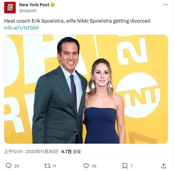Image resolution: width=174 pixels, height=171 pixels.
Task: Click the like count of 36
Action: [x=94, y=166]
